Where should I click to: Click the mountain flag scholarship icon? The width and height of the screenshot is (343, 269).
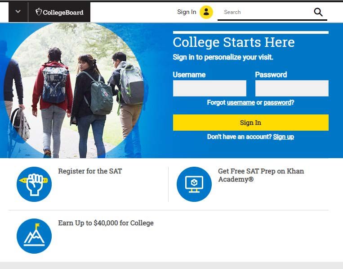point(34,236)
